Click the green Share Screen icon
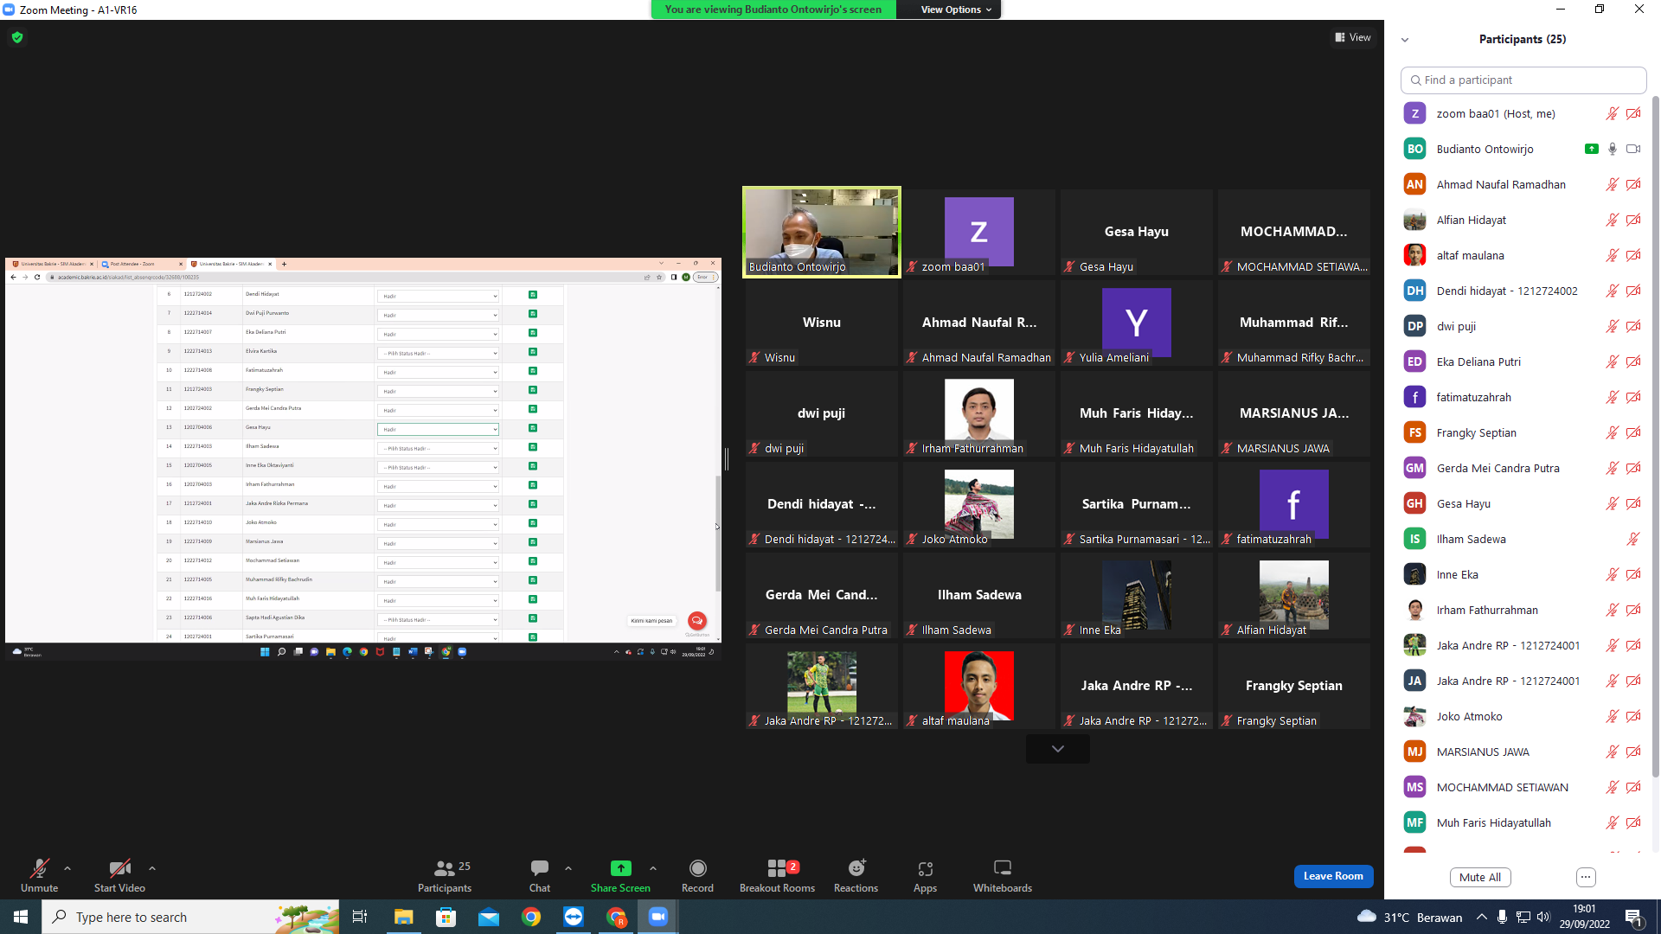 point(620,868)
